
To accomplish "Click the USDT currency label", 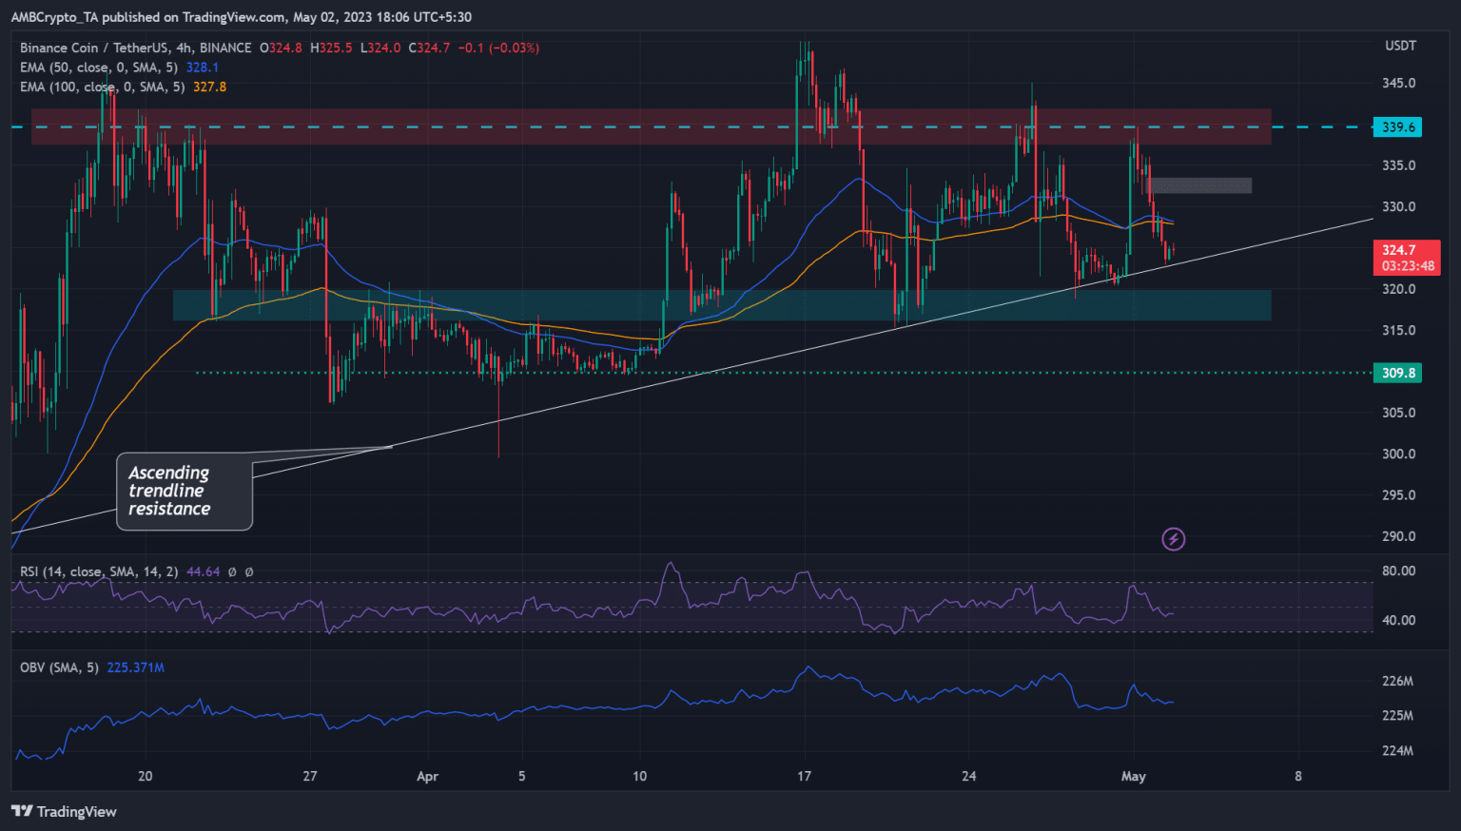I will 1399,46.
